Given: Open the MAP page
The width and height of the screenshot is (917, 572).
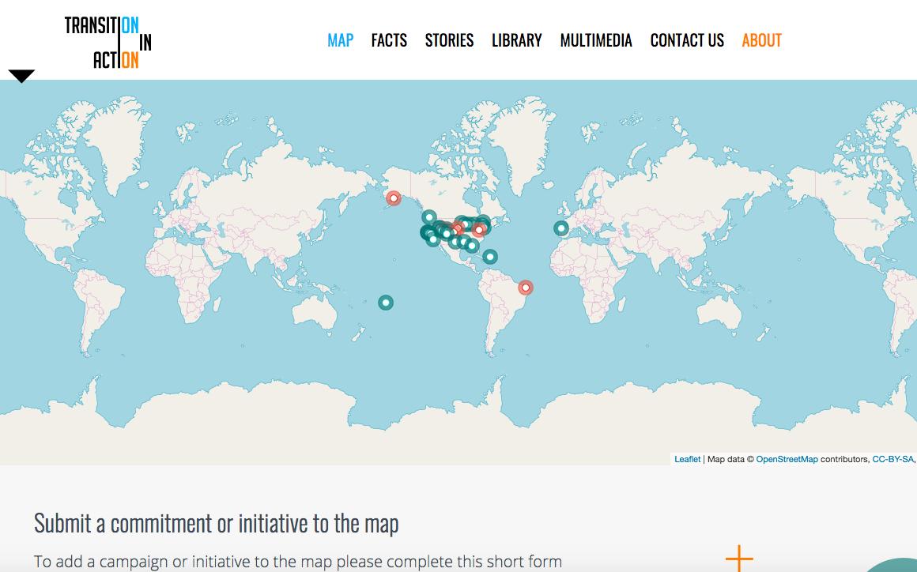Looking at the screenshot, I should tap(341, 40).
